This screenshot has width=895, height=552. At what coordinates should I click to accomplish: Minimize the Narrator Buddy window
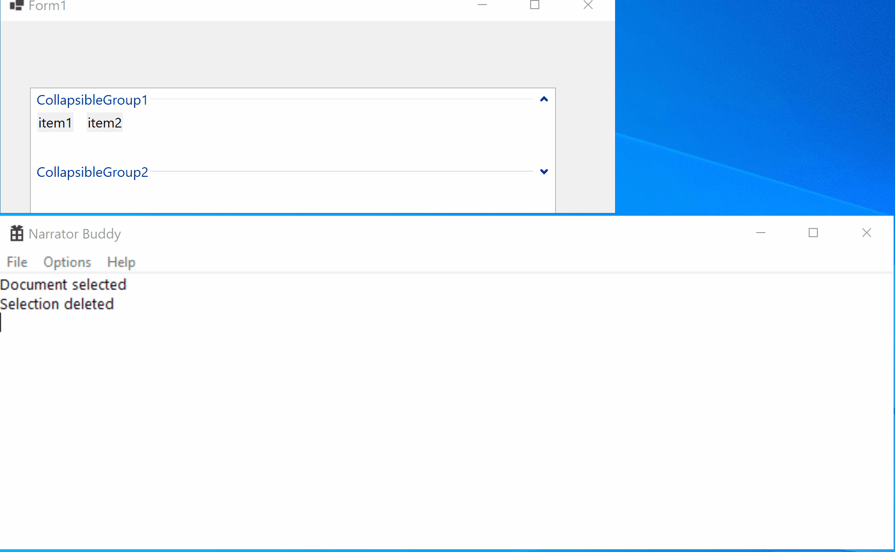click(x=761, y=233)
